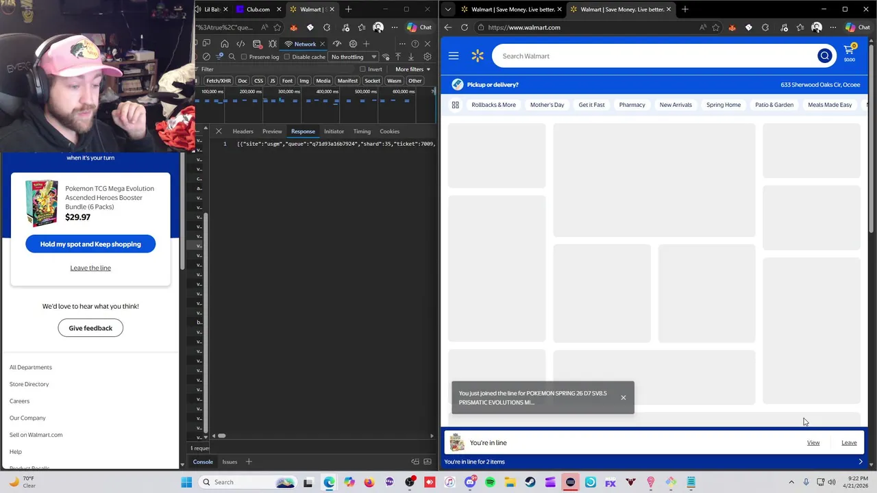The height and width of the screenshot is (493, 877).
Task: Open DevTools Performance gauge icon
Action: click(336, 44)
